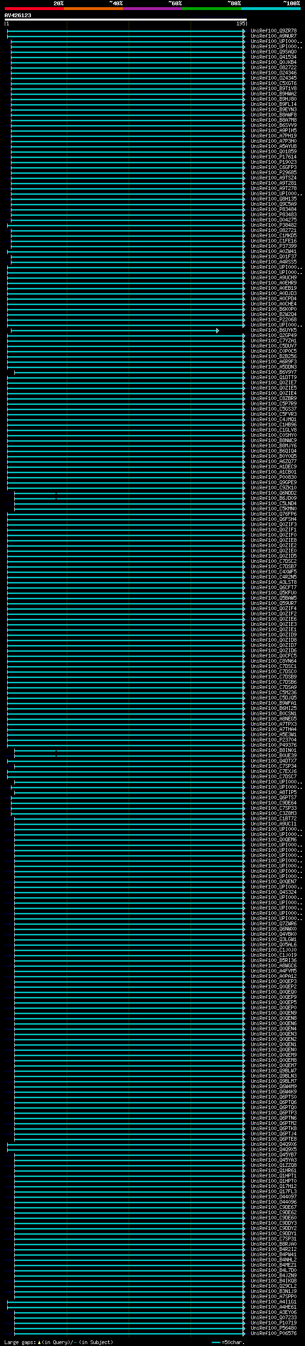305x1346 pixels.
Task: Open hit UniRef100_Q9ZR78
Action: [273, 31]
